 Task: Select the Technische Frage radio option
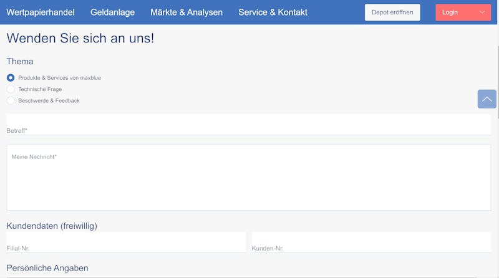coord(11,89)
